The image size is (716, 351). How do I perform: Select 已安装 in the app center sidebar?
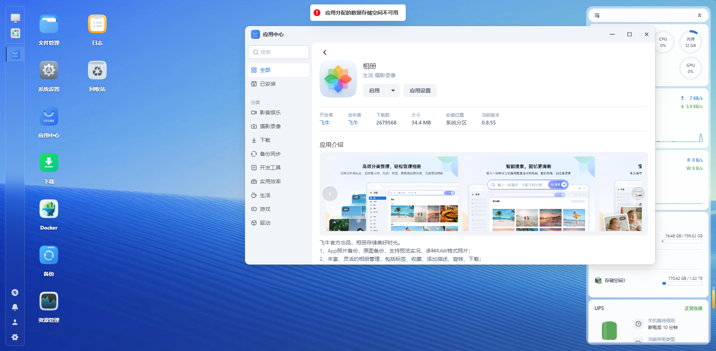[x=279, y=84]
